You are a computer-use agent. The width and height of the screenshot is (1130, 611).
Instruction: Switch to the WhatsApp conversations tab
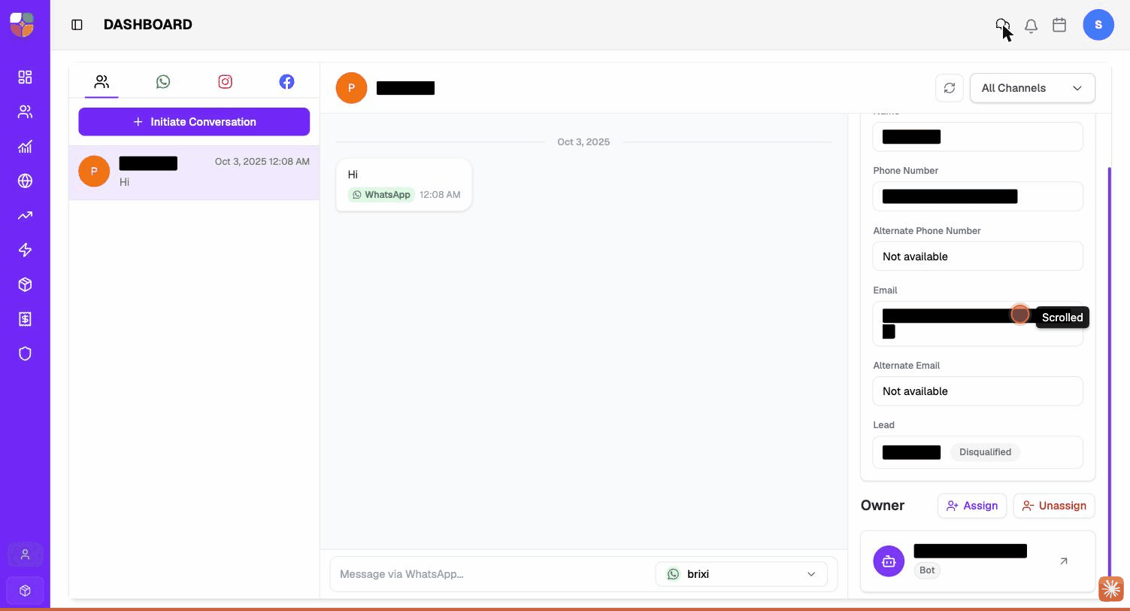click(x=163, y=82)
